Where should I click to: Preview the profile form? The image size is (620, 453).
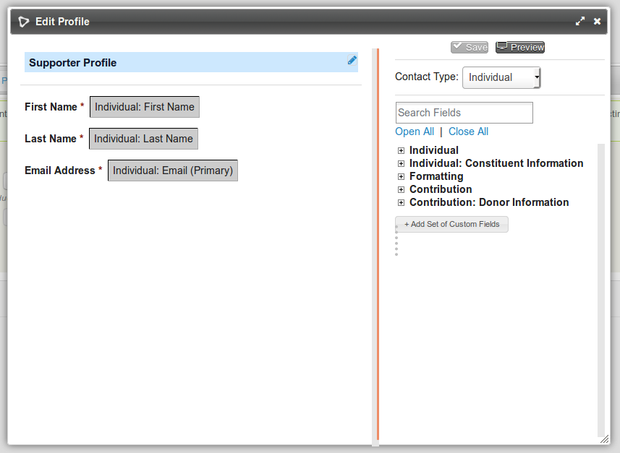tap(519, 46)
